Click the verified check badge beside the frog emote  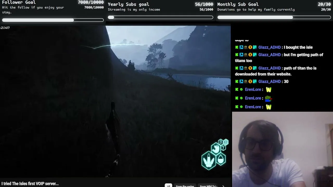pos(241,98)
